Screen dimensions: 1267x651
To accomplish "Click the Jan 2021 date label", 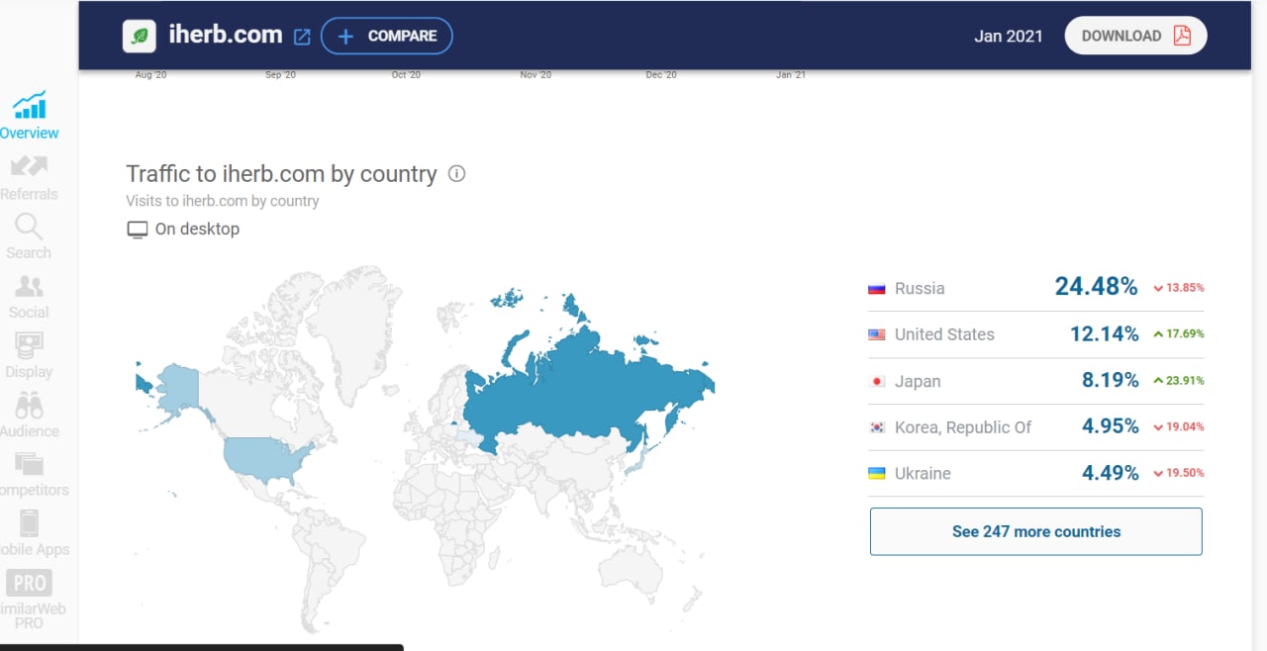I will point(1009,36).
